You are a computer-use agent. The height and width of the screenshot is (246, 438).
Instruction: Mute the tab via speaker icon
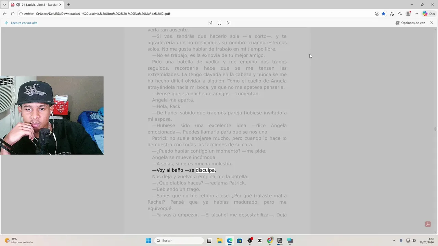click(18, 4)
